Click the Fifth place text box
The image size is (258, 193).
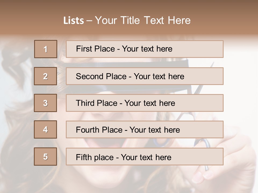[x=145, y=157]
